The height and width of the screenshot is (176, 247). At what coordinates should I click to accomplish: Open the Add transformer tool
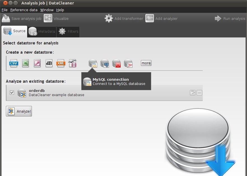(123, 18)
